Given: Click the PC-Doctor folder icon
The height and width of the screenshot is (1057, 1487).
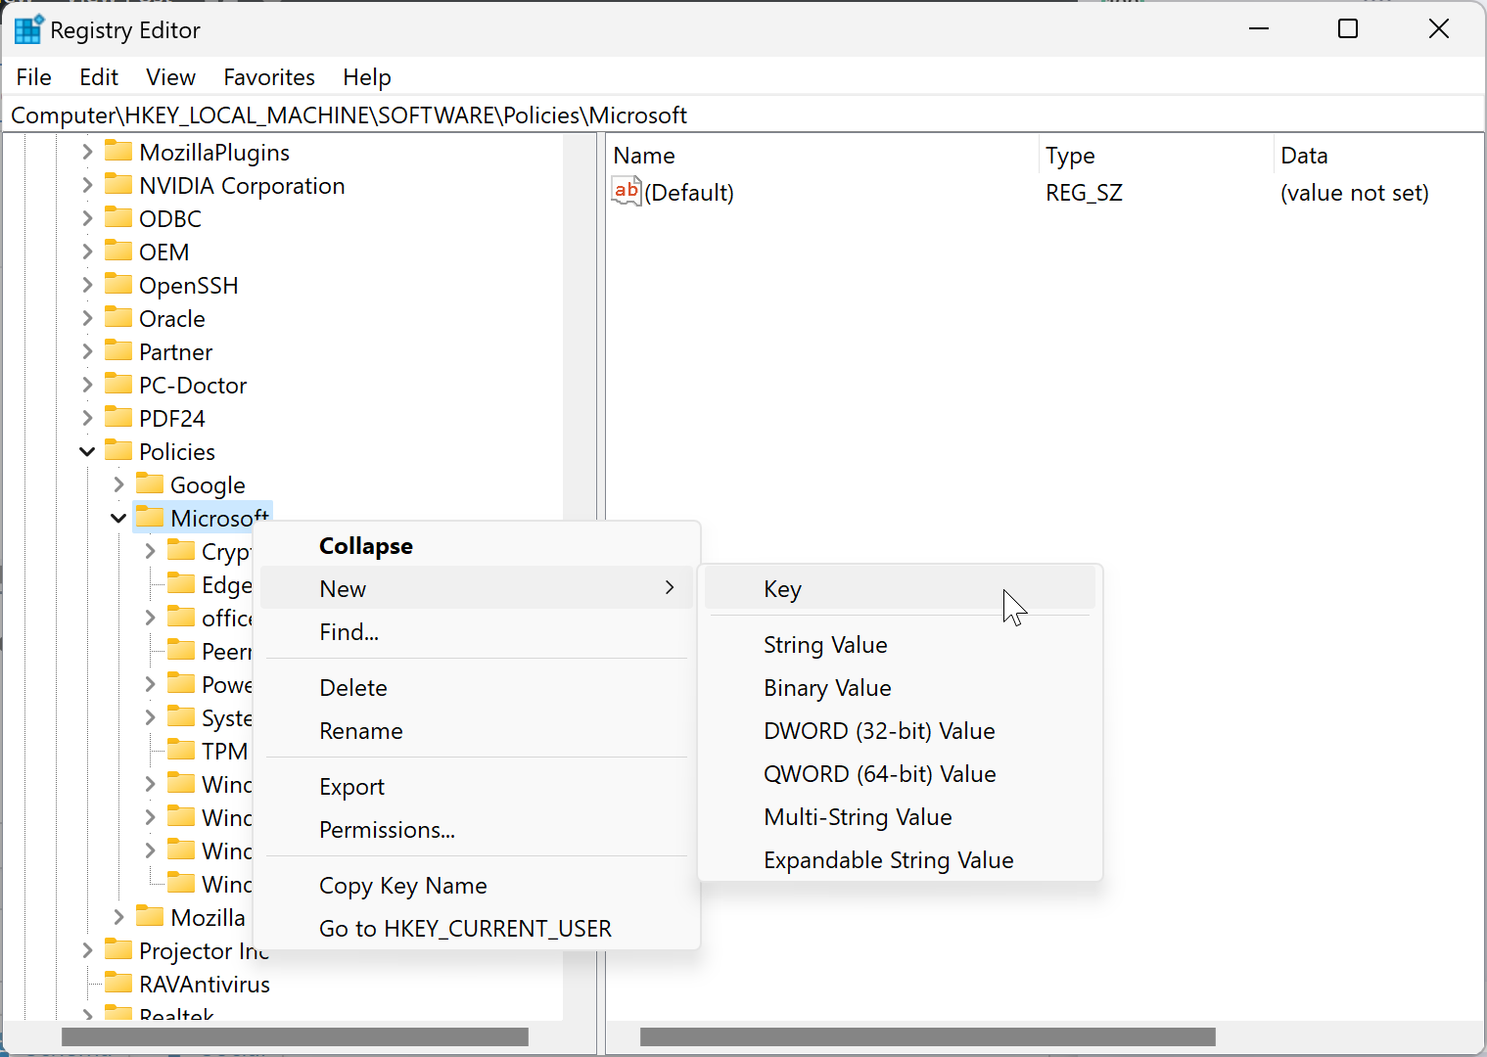Looking at the screenshot, I should [118, 384].
